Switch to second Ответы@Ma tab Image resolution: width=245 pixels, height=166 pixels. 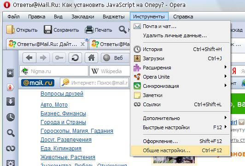point(110,44)
